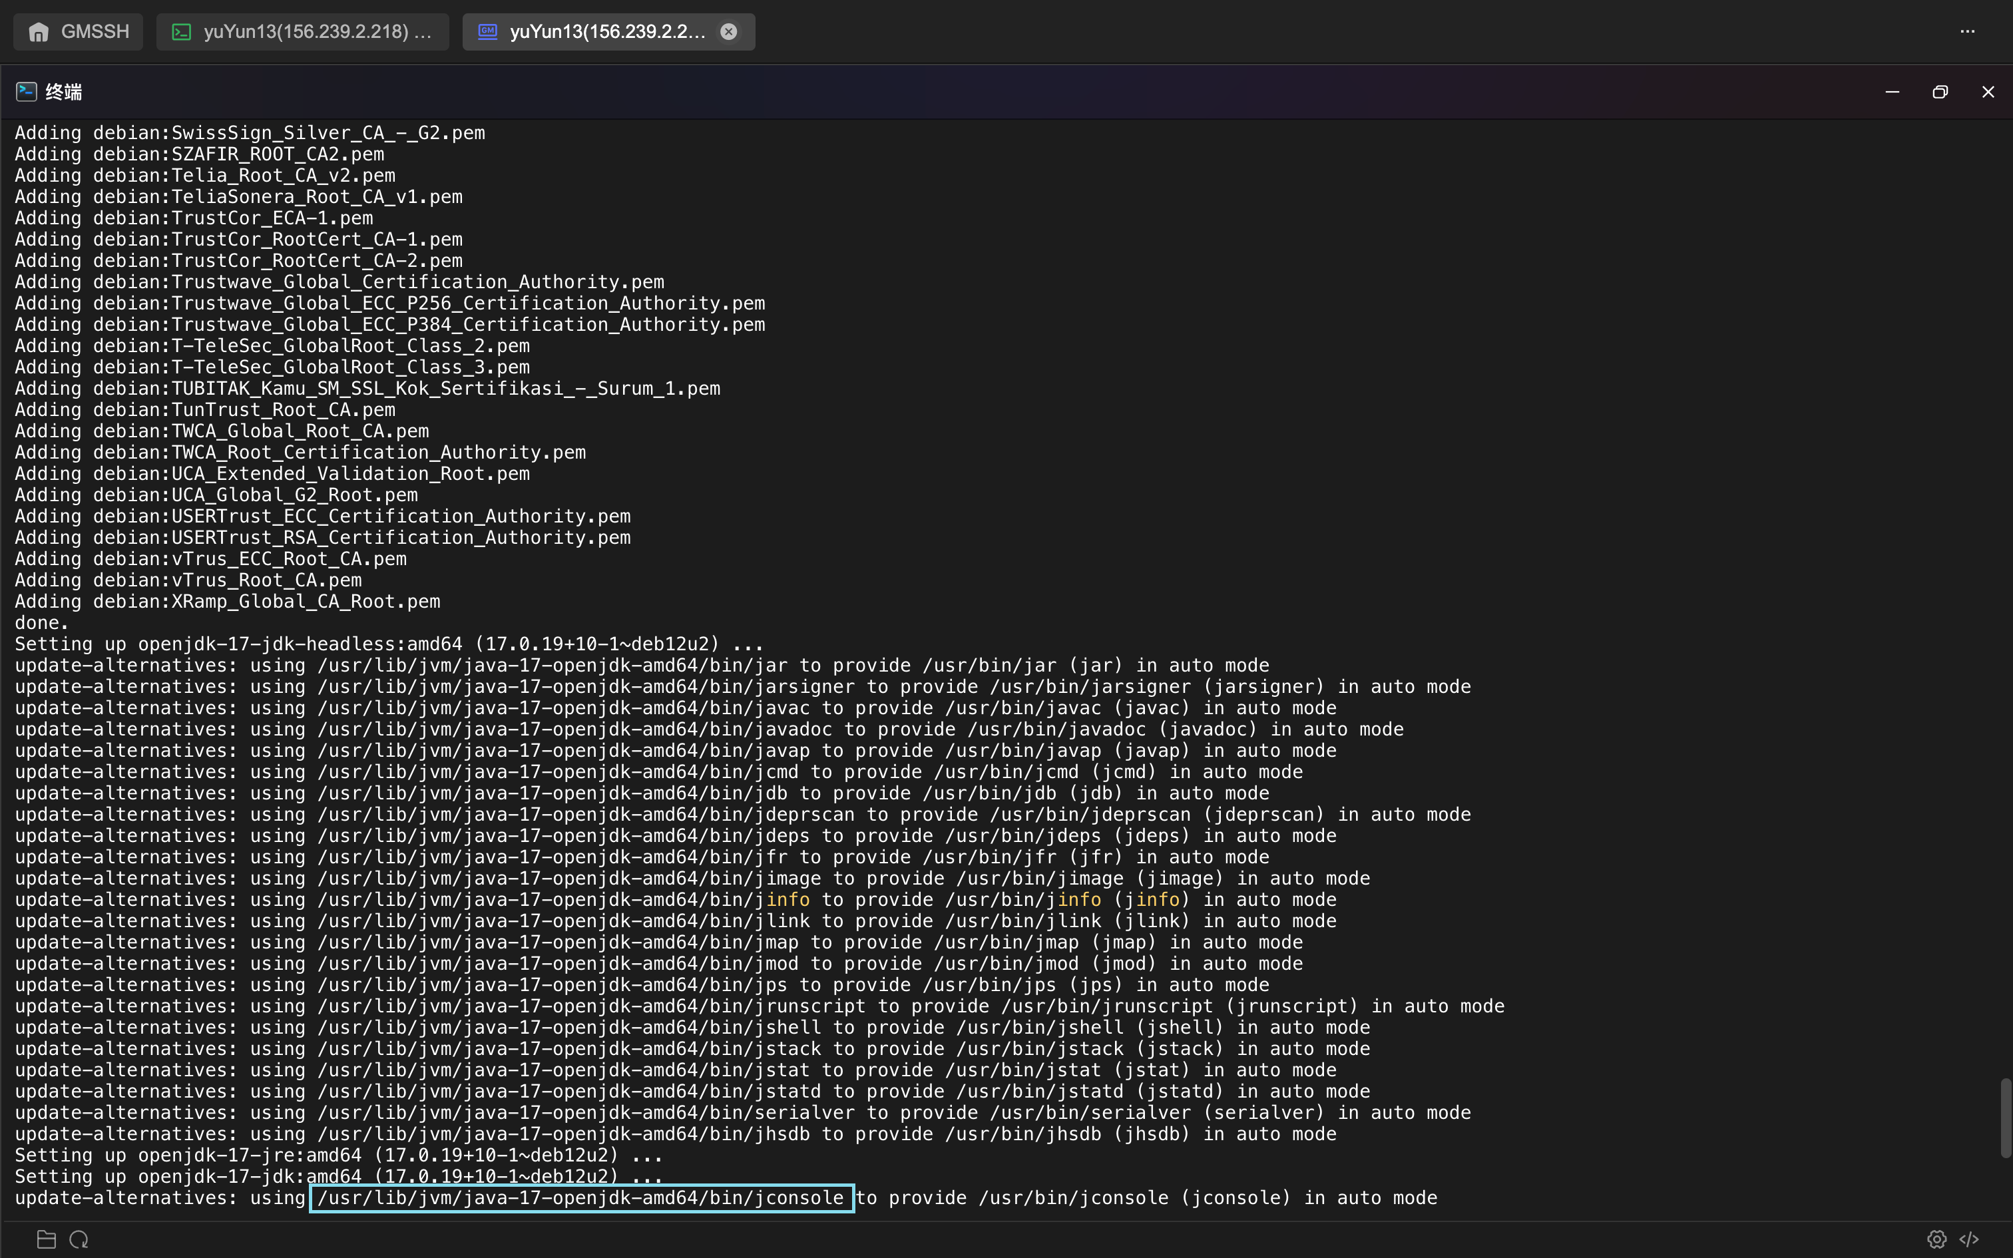Screen dimensions: 2013x1258
Task: Click the update-alternatives line for jshell
Action: [692, 1028]
